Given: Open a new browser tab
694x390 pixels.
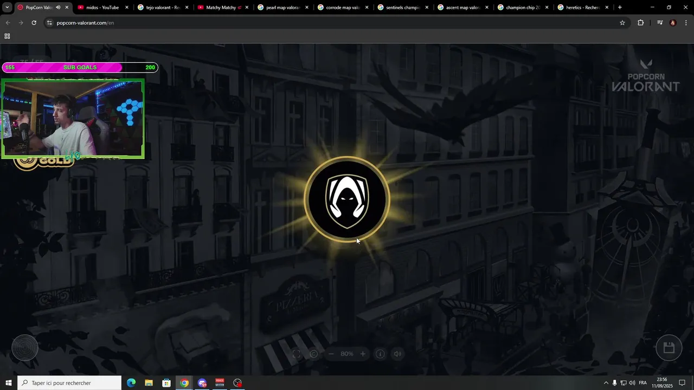Looking at the screenshot, I should click(620, 8).
